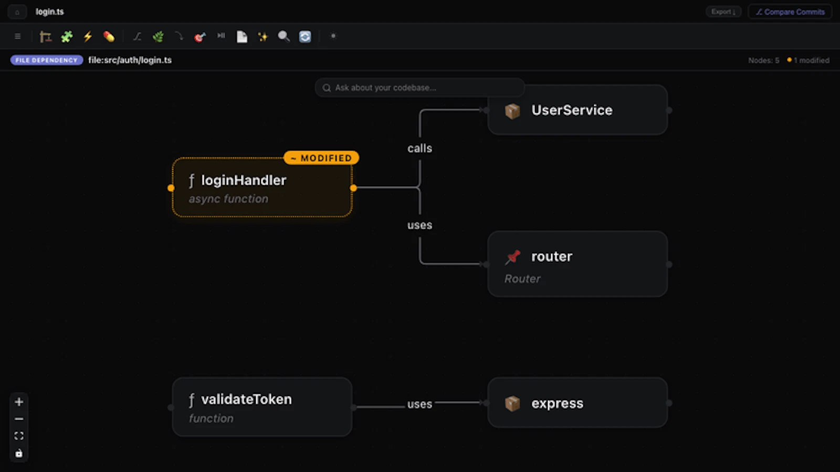Click the MODIFIED badge on loginHandler
Screen dimensions: 840x472
pyautogui.click(x=321, y=158)
